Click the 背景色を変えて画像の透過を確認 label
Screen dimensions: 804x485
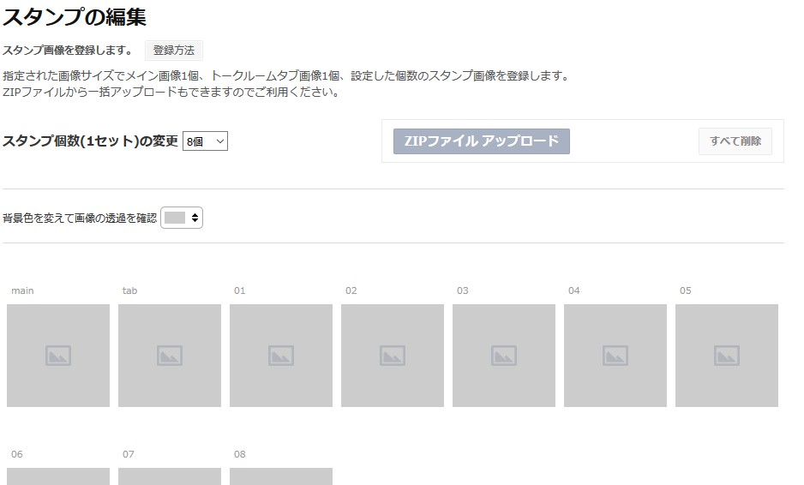click(80, 218)
